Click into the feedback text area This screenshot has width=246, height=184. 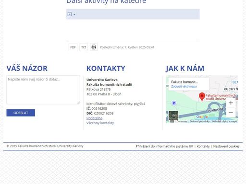43,90
